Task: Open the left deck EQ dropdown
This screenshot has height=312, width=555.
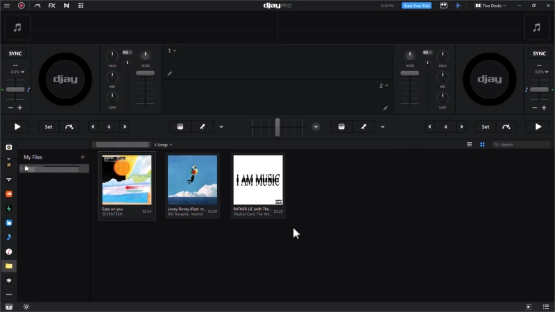Action: pyautogui.click(x=127, y=53)
